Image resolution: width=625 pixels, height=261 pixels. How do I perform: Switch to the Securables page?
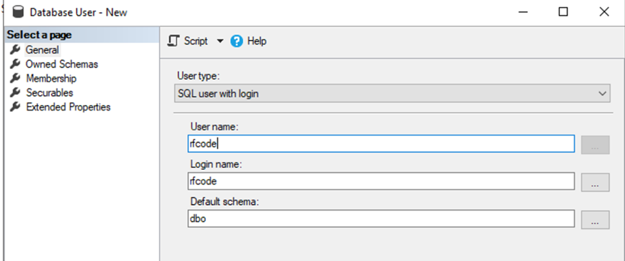[49, 93]
